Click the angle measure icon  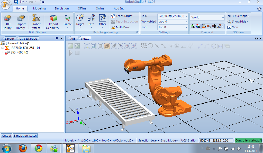[207, 46]
